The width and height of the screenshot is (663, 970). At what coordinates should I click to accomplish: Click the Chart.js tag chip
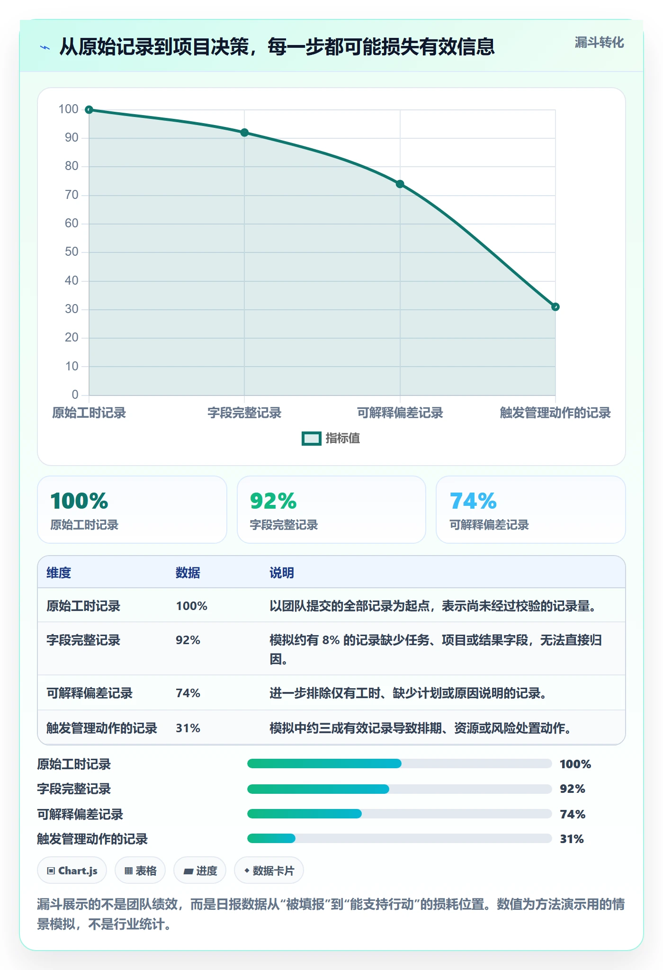pos(72,871)
